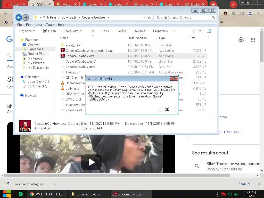
Task: Click the Explorer forward navigation arrow
Action: pyautogui.click(x=26, y=18)
